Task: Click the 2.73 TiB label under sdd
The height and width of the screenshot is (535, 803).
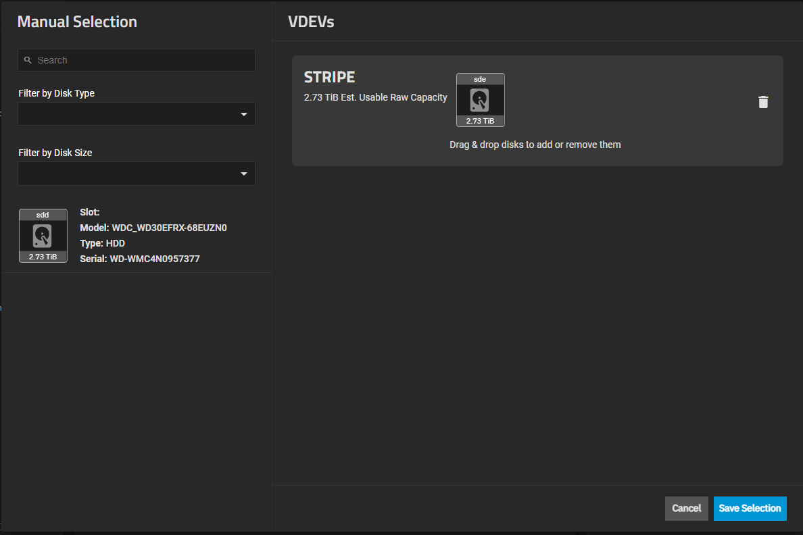Action: pyautogui.click(x=43, y=257)
